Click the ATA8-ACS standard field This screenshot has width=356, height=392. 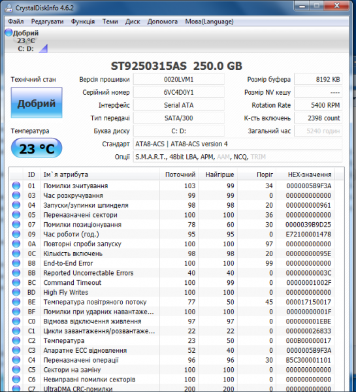(238, 144)
